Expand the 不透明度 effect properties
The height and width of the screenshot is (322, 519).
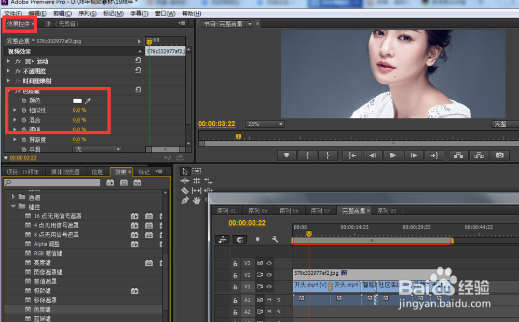(x=8, y=71)
